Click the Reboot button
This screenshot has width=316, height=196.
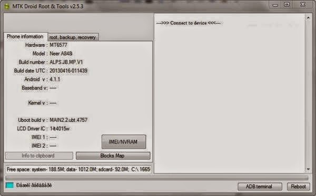coord(298,187)
